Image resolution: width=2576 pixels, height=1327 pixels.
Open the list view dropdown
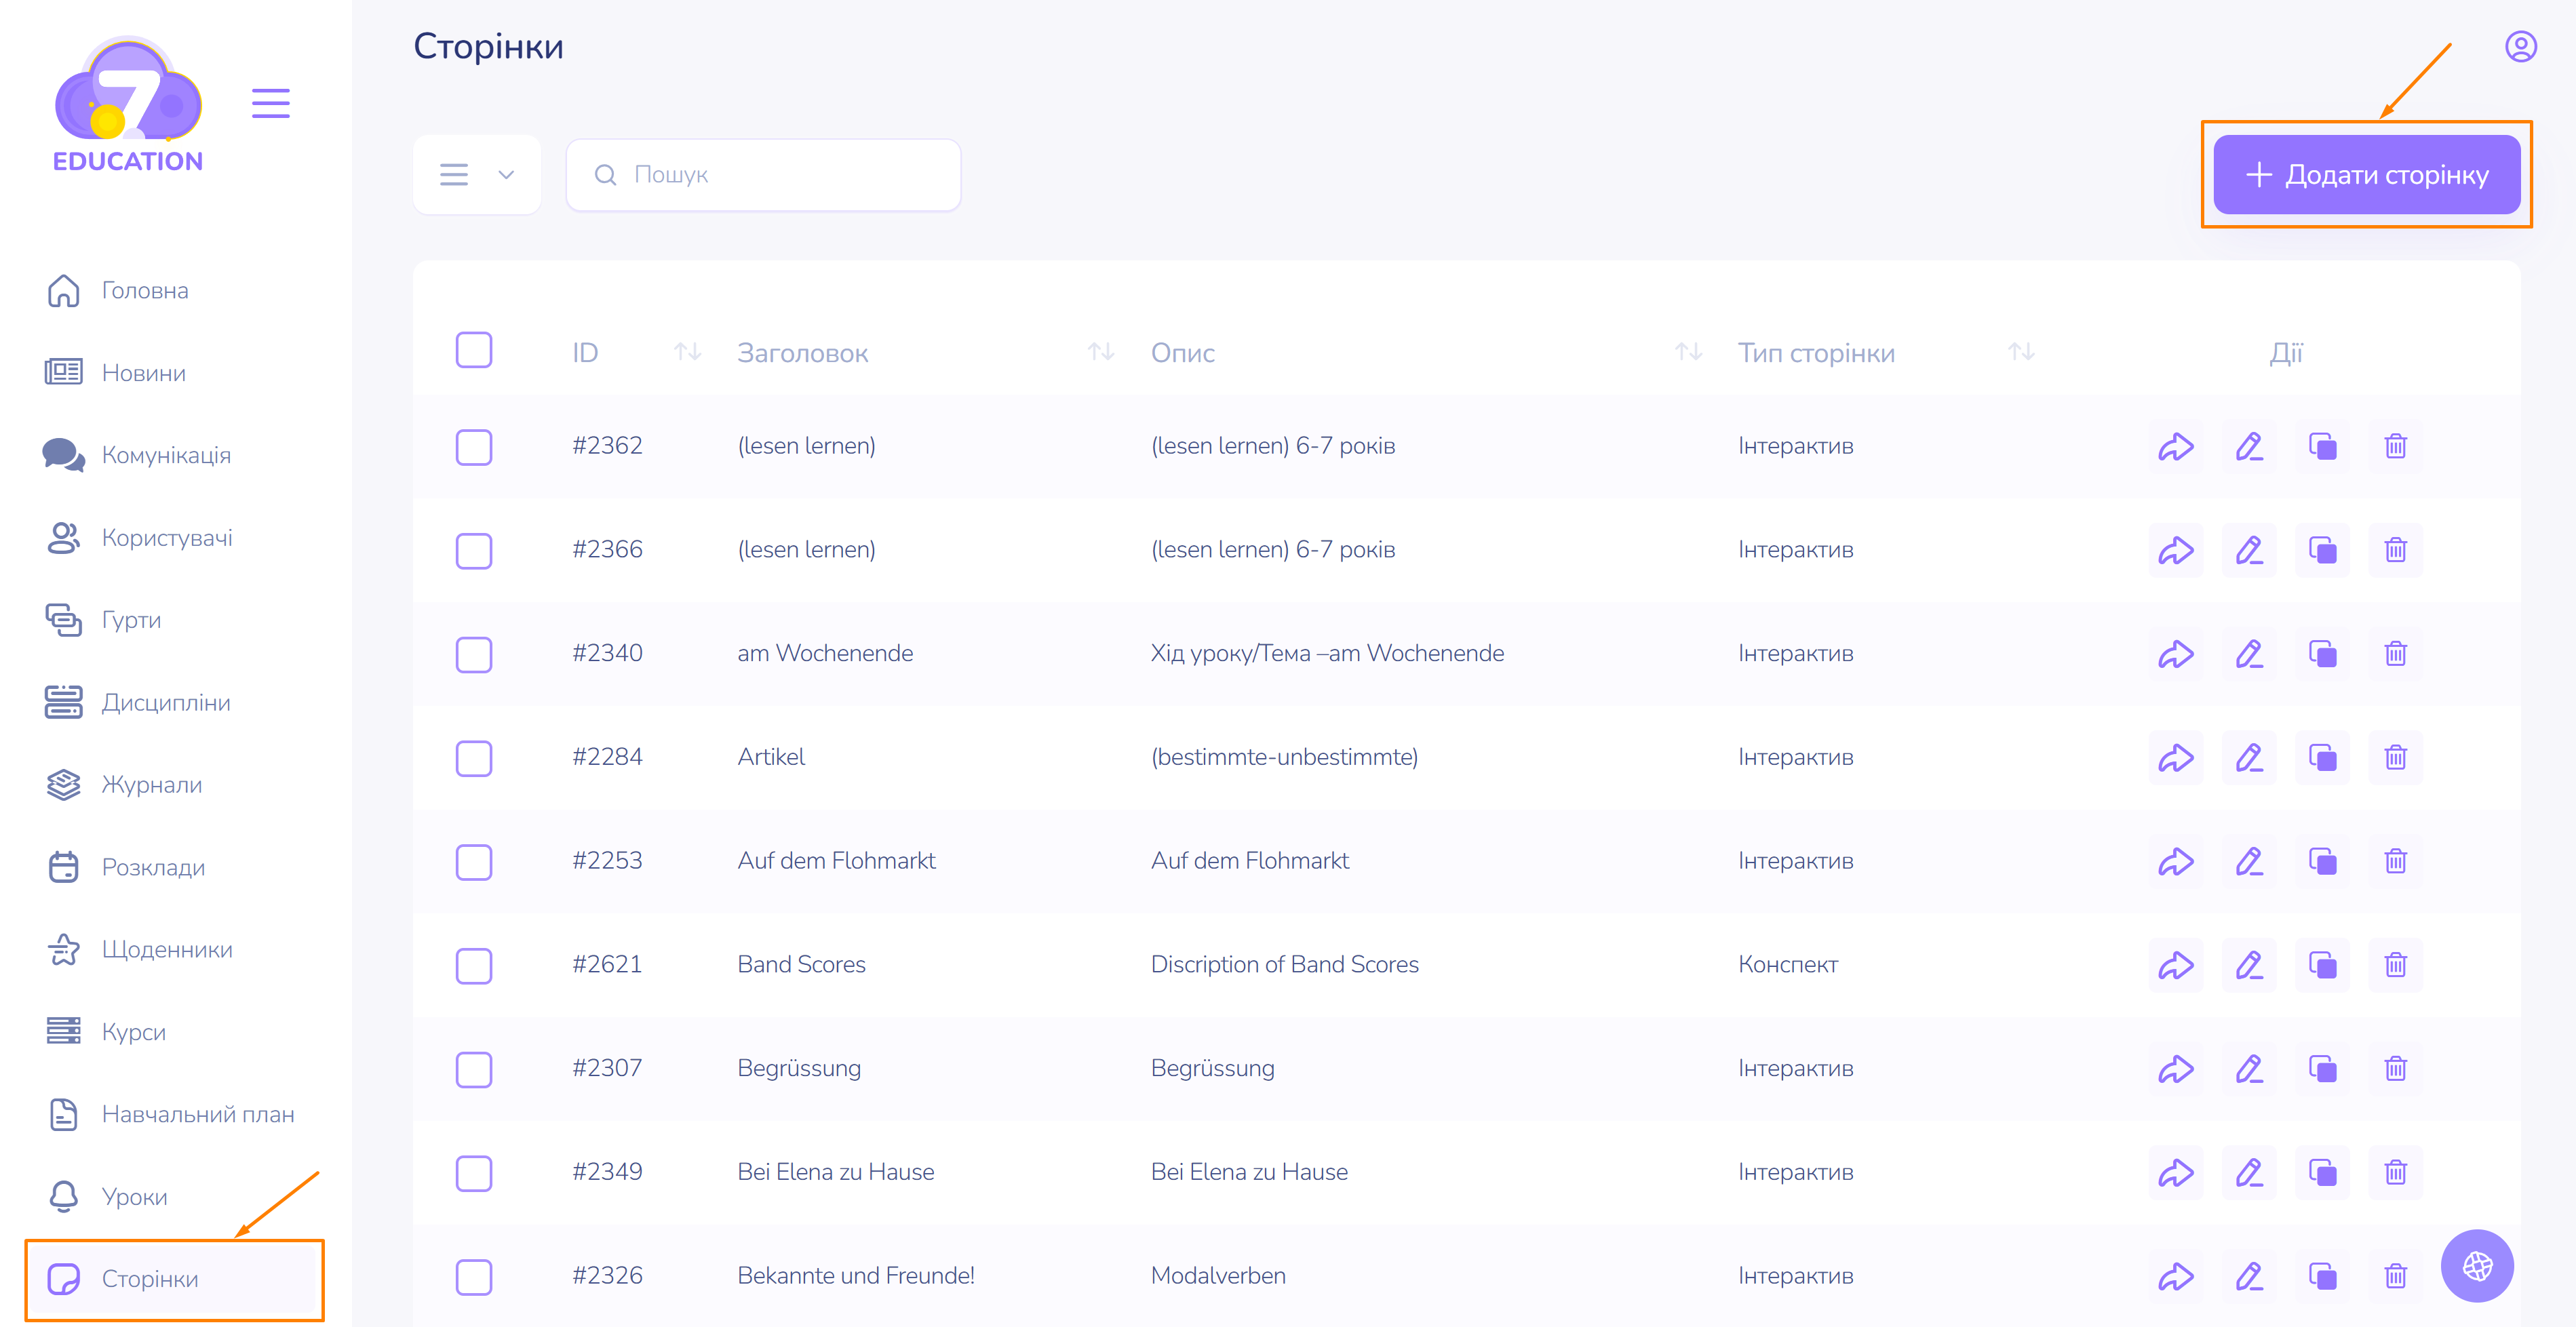[477, 175]
